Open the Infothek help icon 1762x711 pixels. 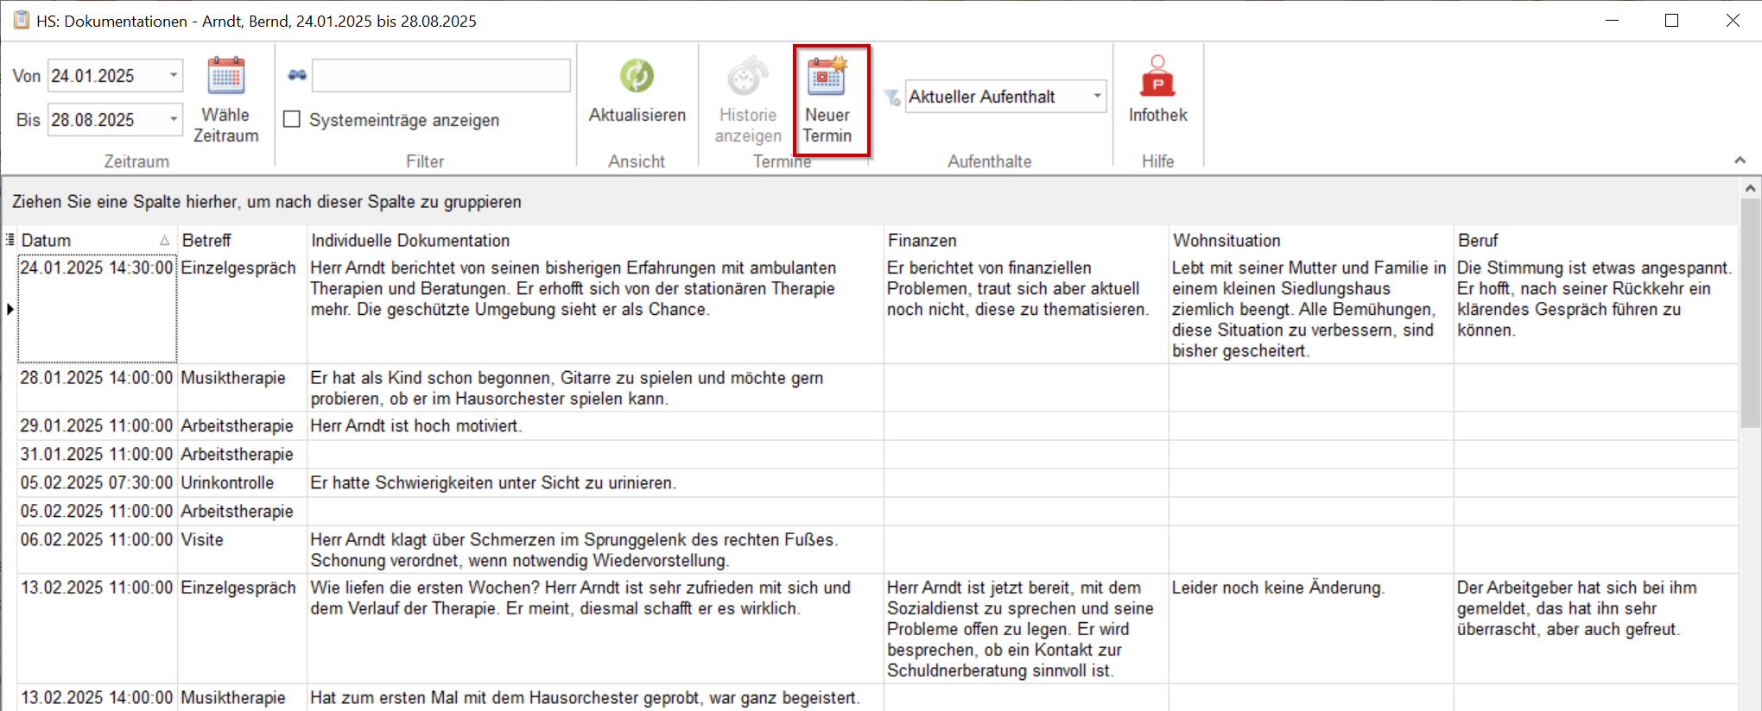click(1157, 77)
